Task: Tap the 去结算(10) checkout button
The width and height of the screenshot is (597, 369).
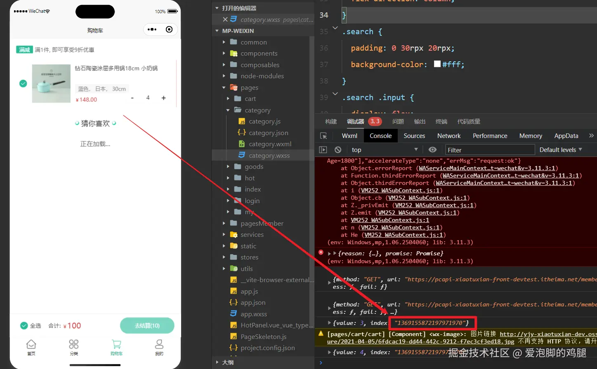Action: pyautogui.click(x=147, y=326)
